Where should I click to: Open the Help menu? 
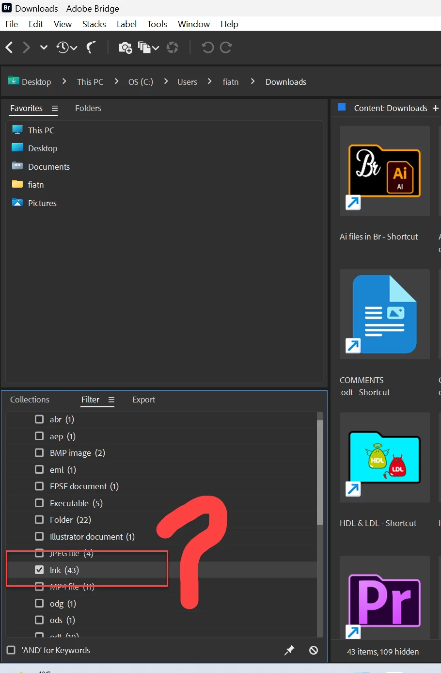(229, 24)
